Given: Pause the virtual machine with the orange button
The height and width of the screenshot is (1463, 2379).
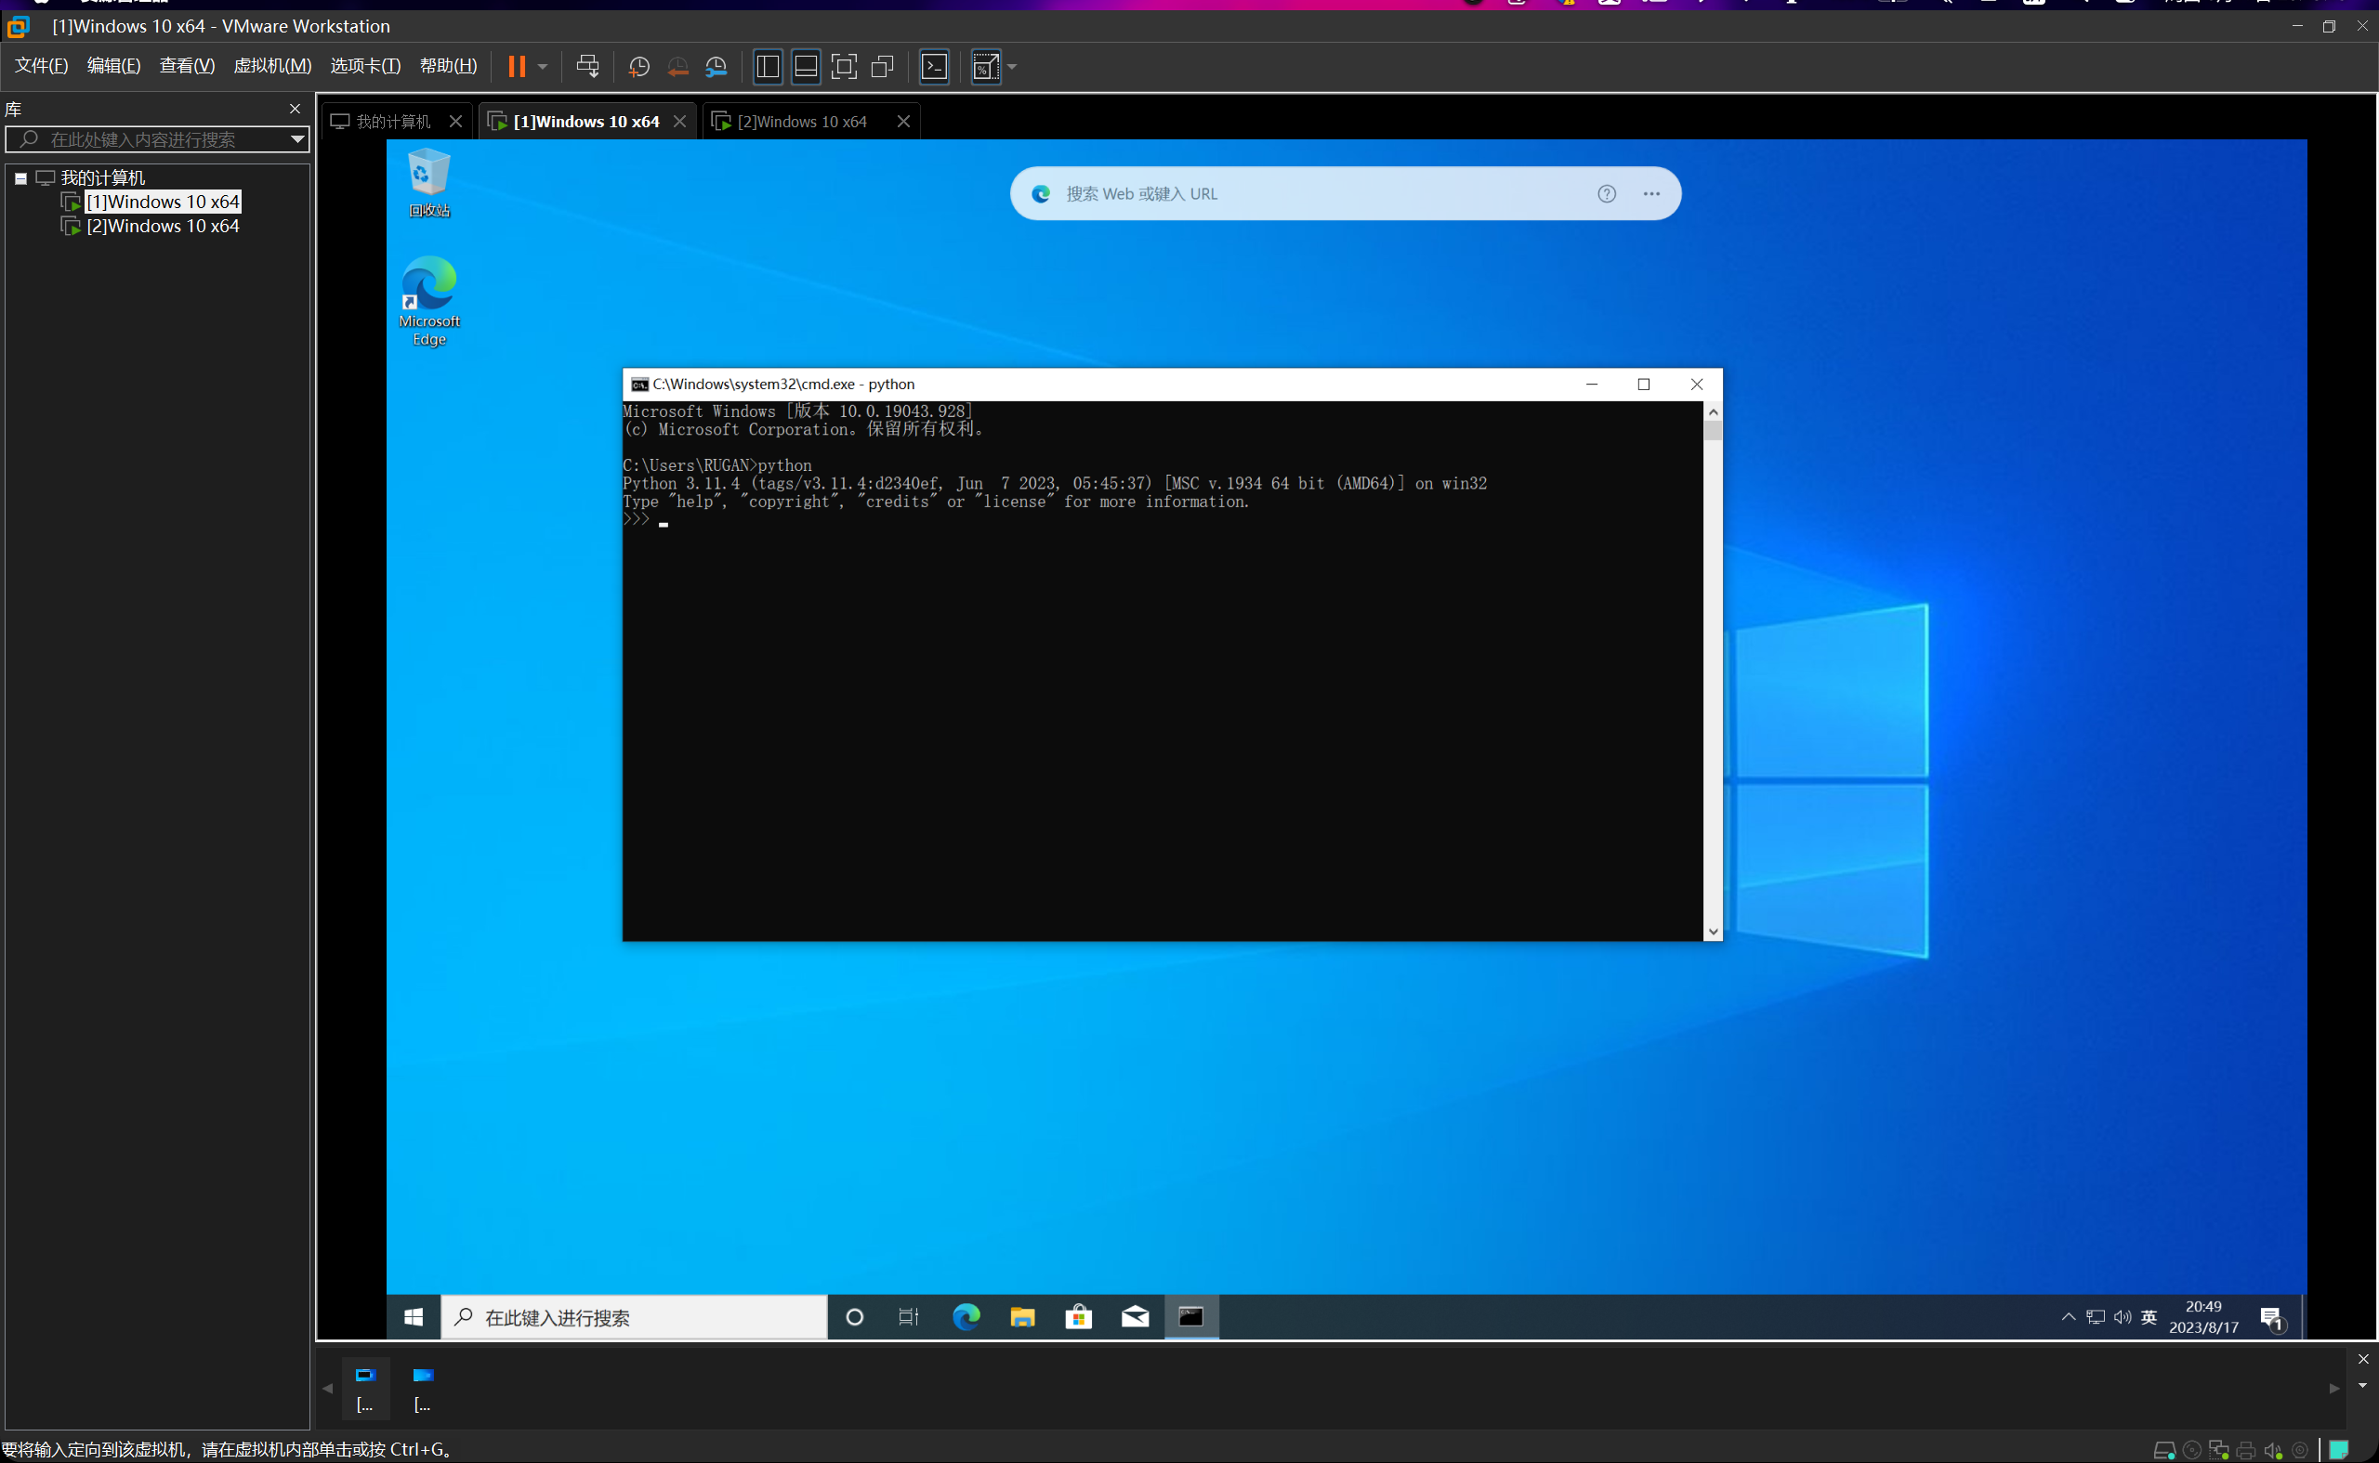Looking at the screenshot, I should pyautogui.click(x=517, y=66).
